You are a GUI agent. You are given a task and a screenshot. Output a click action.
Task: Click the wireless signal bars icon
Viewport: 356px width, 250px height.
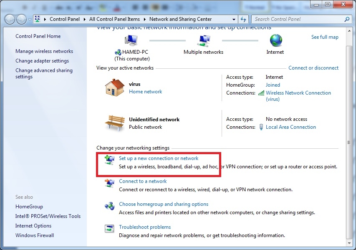[261, 93]
